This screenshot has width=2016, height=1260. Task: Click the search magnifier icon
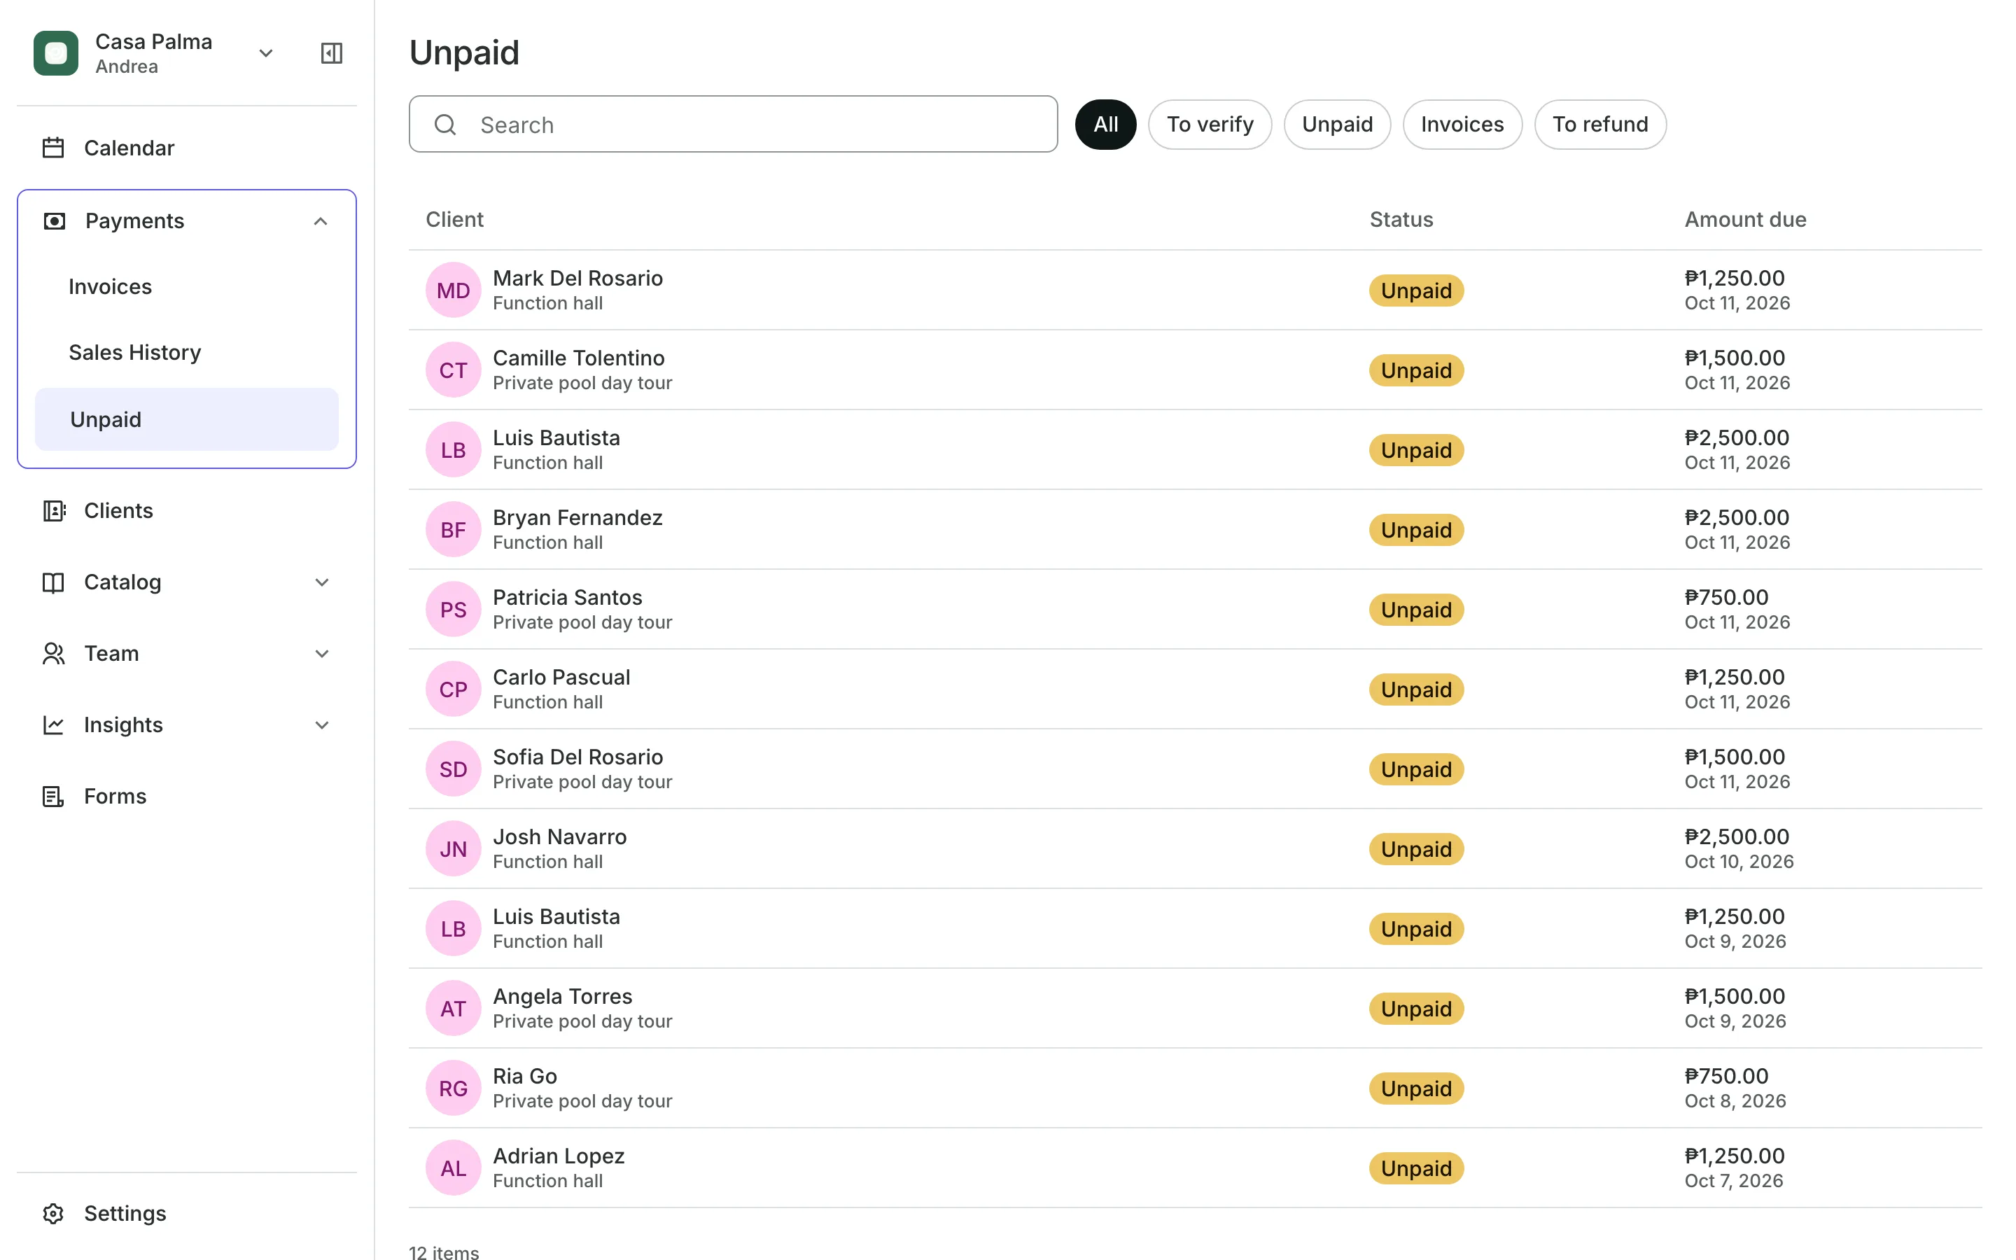pos(446,124)
